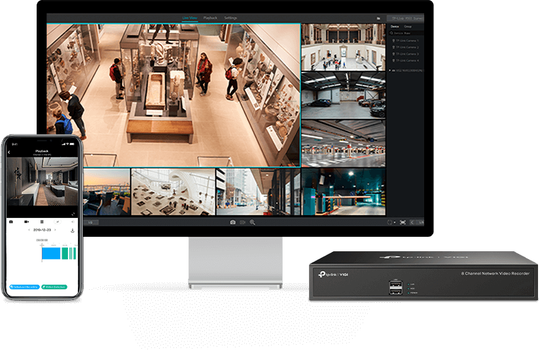The height and width of the screenshot is (350, 540).
Task: Select the main museum gallery camera view
Action: (173, 95)
